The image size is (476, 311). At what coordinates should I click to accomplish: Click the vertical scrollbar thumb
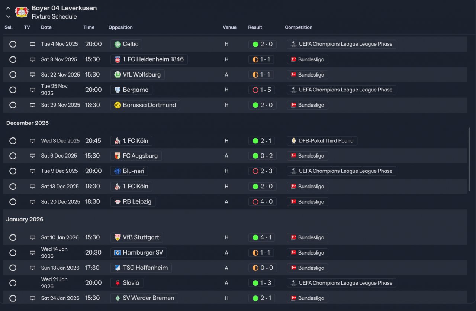point(469,160)
